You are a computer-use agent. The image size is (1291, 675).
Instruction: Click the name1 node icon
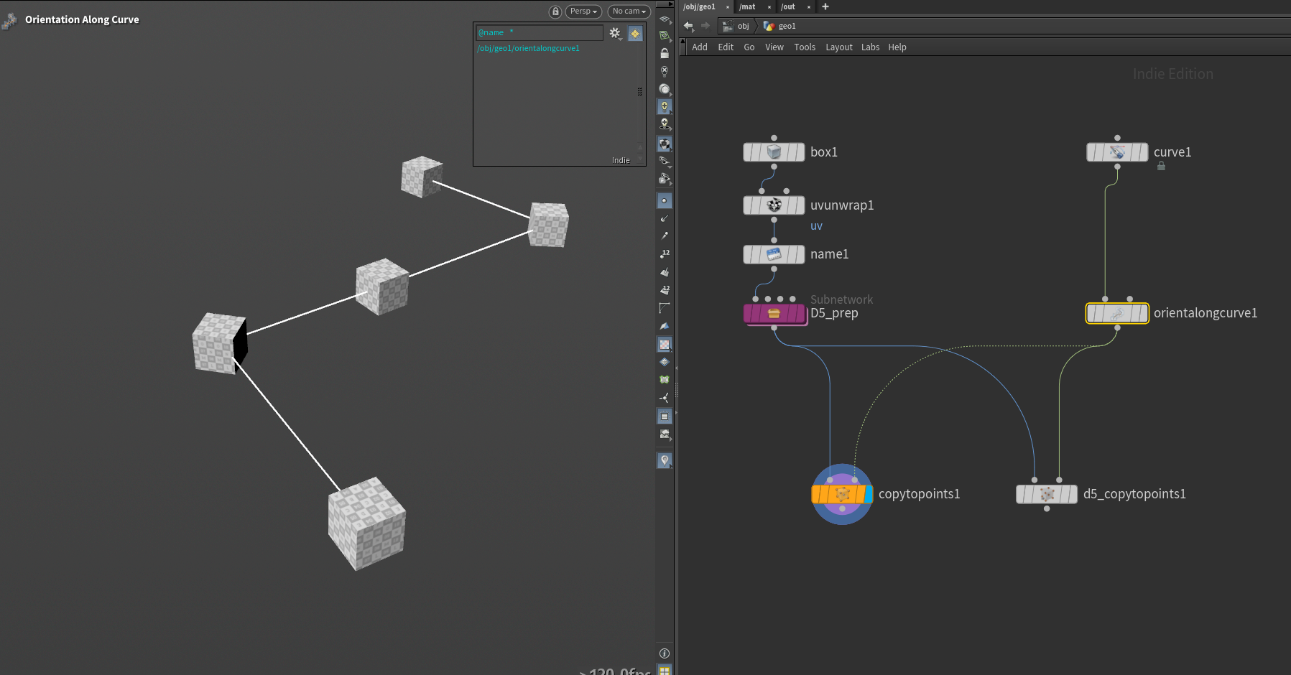(774, 254)
